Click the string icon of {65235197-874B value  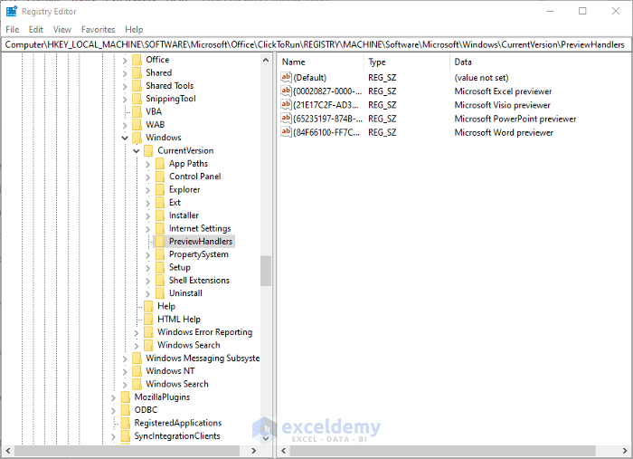286,119
